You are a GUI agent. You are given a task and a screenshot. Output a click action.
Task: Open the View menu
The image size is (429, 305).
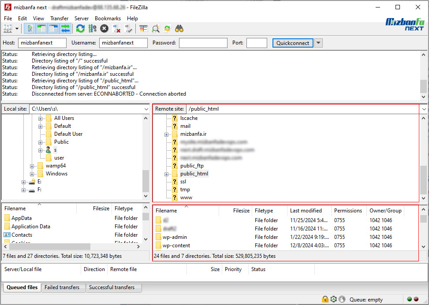38,19
